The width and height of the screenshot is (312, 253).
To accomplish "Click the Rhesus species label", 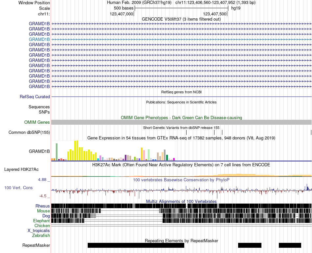I will 43,206.
